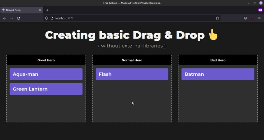Close the Drag & Drop tab

coord(40,10)
